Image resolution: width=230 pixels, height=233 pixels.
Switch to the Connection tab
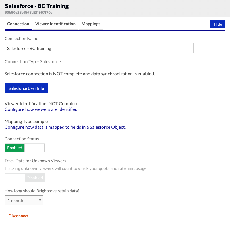point(18,24)
